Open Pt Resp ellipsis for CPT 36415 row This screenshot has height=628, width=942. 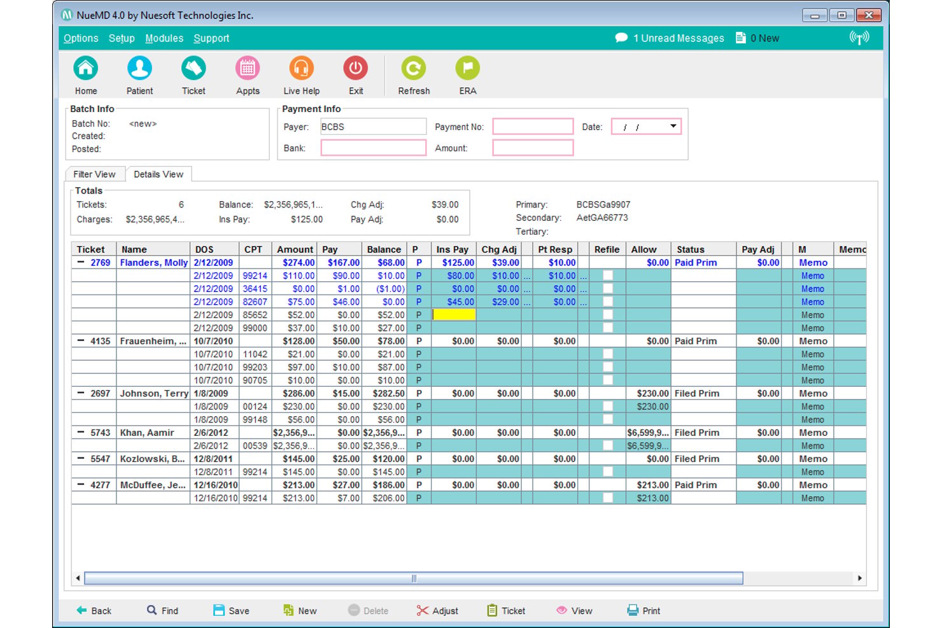pos(583,289)
